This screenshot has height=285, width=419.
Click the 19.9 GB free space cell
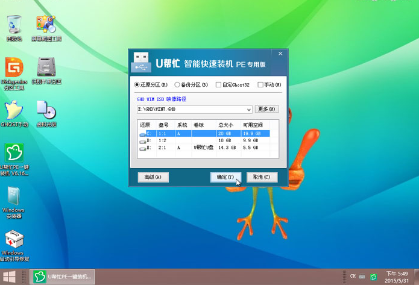tap(252, 133)
